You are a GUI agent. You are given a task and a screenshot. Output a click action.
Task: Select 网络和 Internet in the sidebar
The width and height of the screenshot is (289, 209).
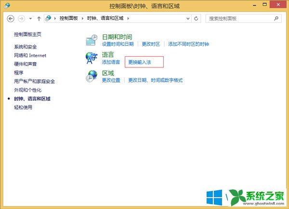pyautogui.click(x=30, y=55)
